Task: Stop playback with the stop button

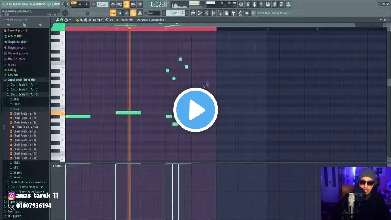Action: click(87, 4)
